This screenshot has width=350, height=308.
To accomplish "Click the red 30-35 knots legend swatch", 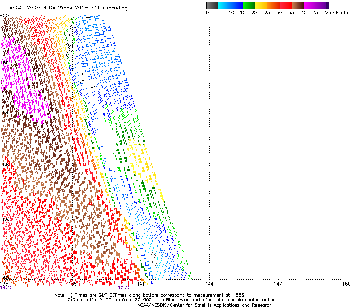I will 286,6.
